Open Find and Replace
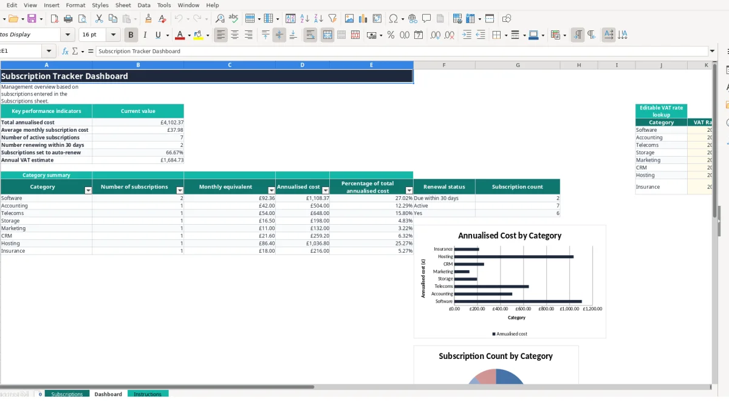Screen dimensions: 729x410 tap(220, 19)
